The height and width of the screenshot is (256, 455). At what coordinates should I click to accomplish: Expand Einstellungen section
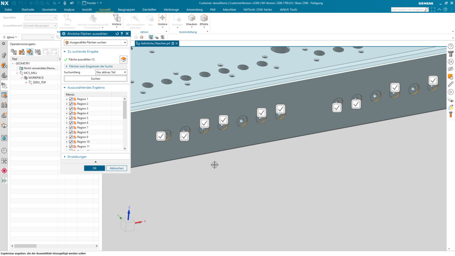65,157
